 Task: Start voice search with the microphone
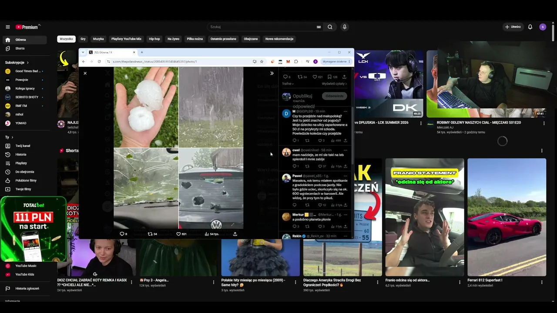pyautogui.click(x=345, y=27)
